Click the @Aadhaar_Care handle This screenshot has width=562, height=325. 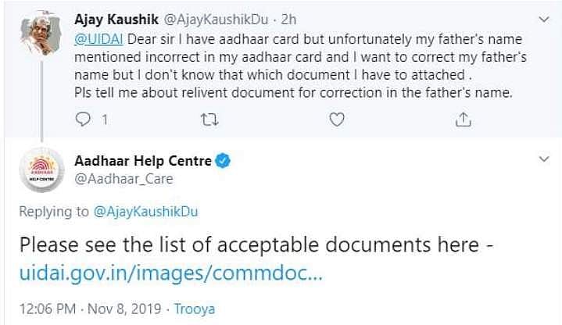[123, 179]
